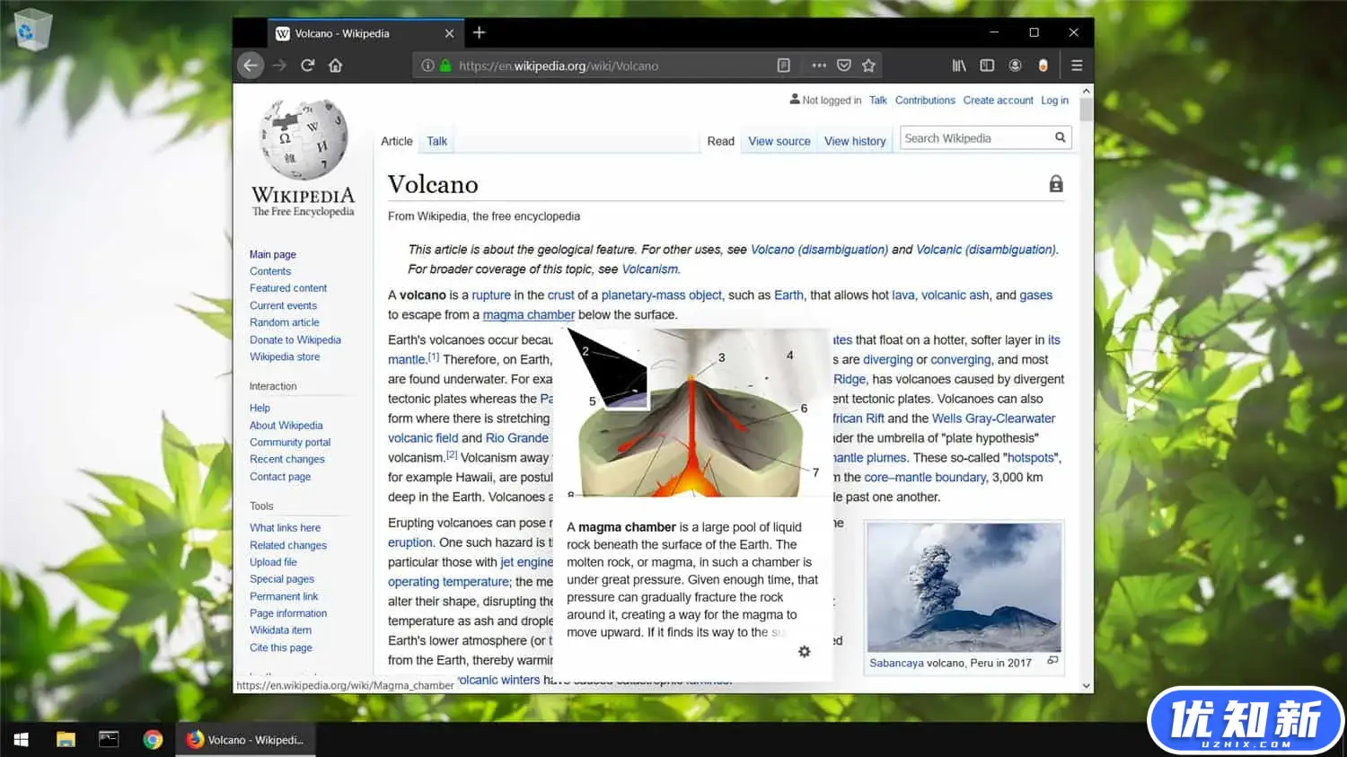
Task: Open the Firefox Library icon
Action: point(959,66)
